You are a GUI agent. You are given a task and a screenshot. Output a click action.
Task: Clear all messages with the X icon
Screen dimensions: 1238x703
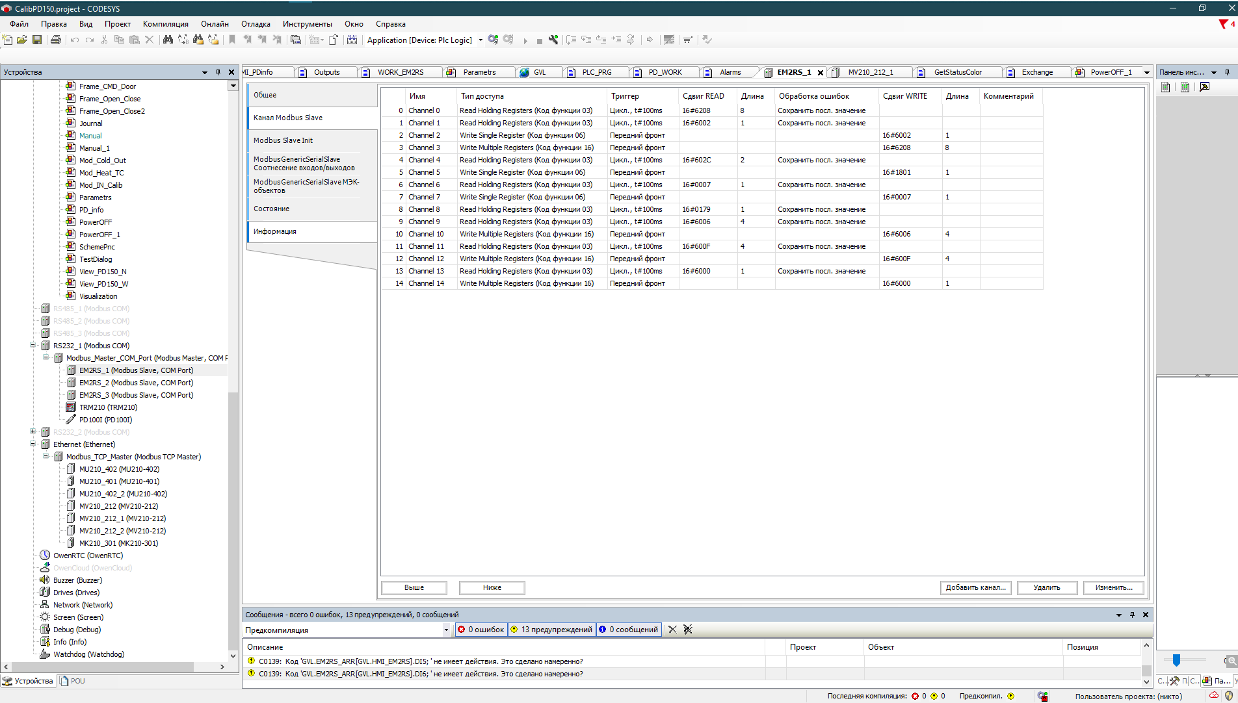[x=687, y=630]
